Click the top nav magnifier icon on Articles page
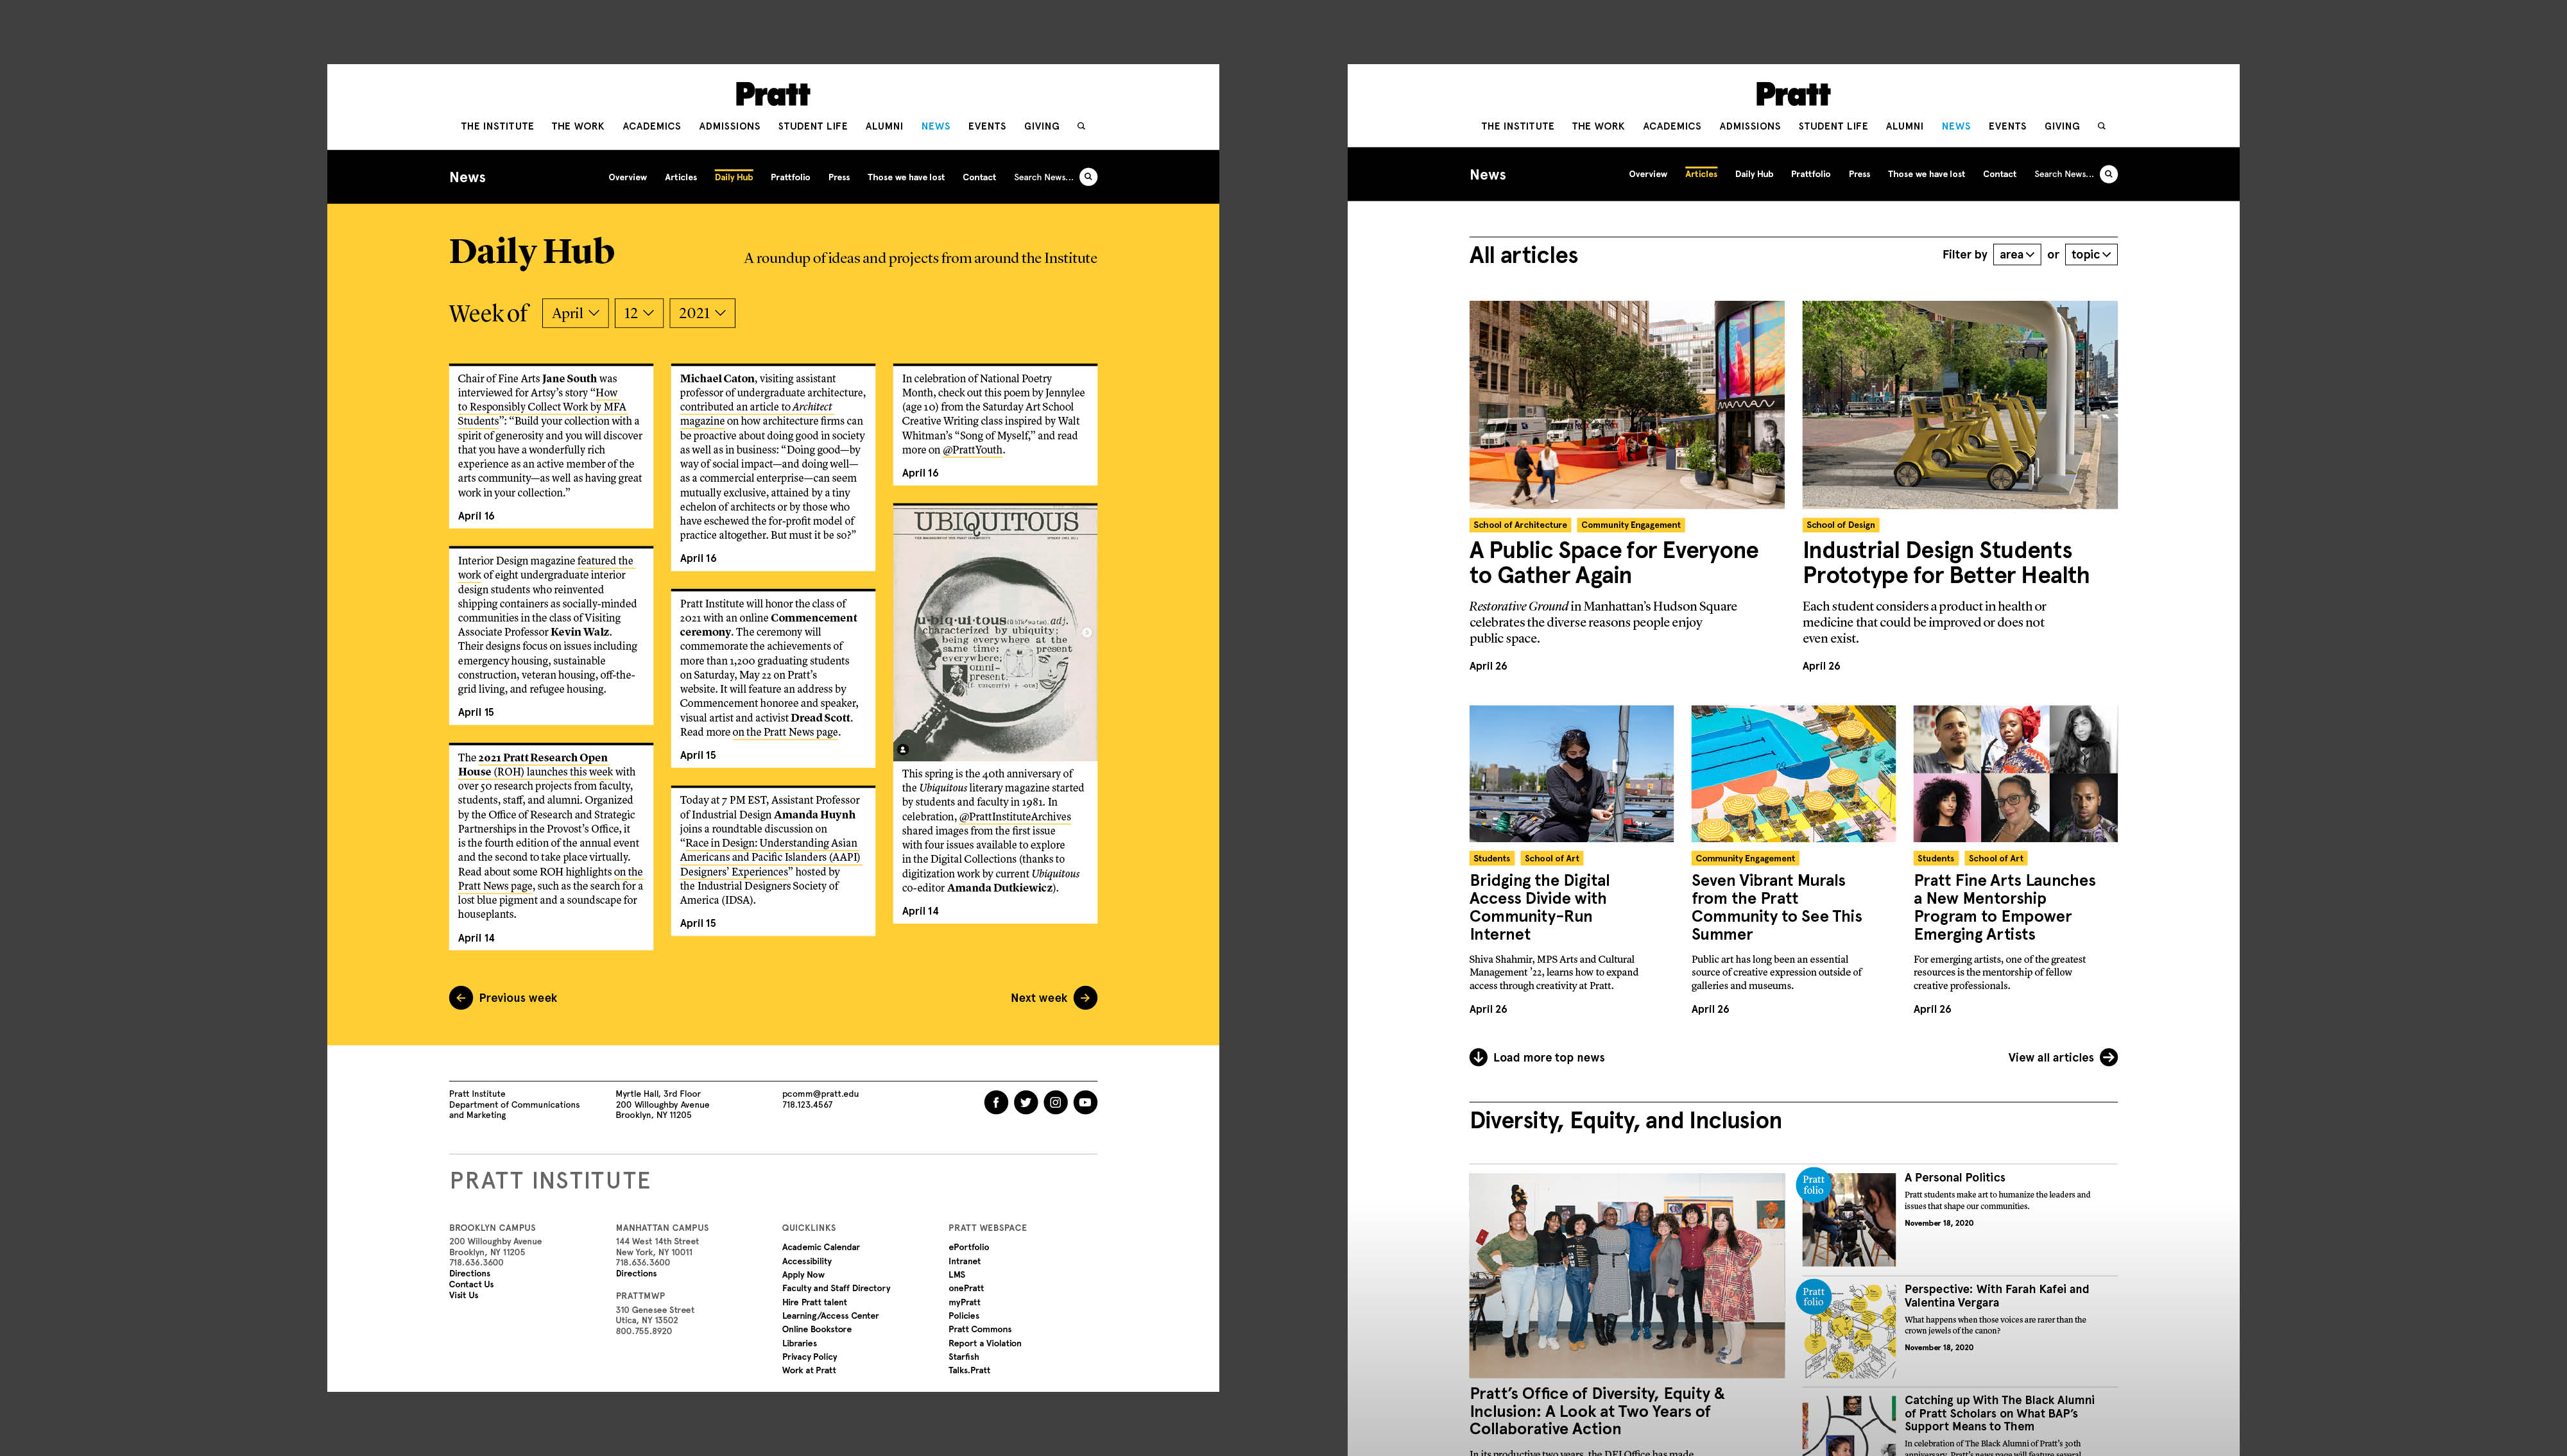The image size is (2567, 1456). pyautogui.click(x=2102, y=126)
